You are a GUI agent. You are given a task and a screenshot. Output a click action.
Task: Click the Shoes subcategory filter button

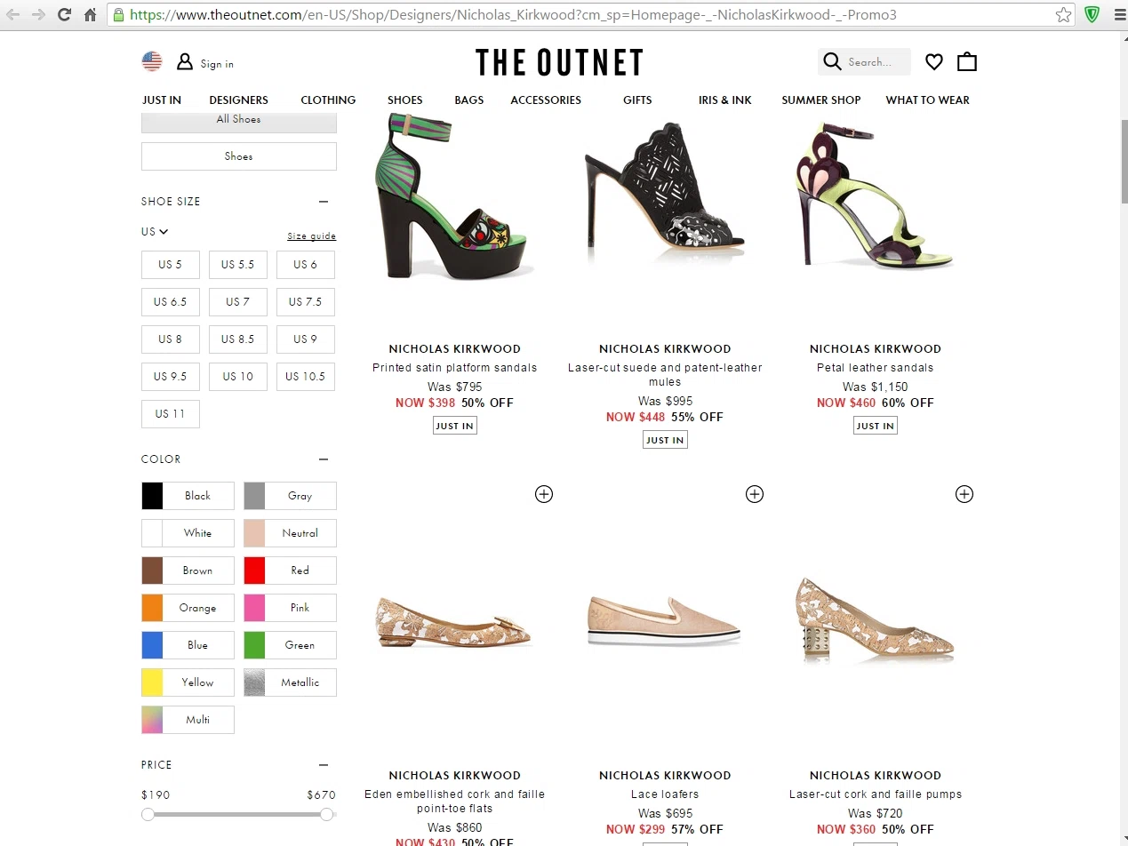pos(239,156)
